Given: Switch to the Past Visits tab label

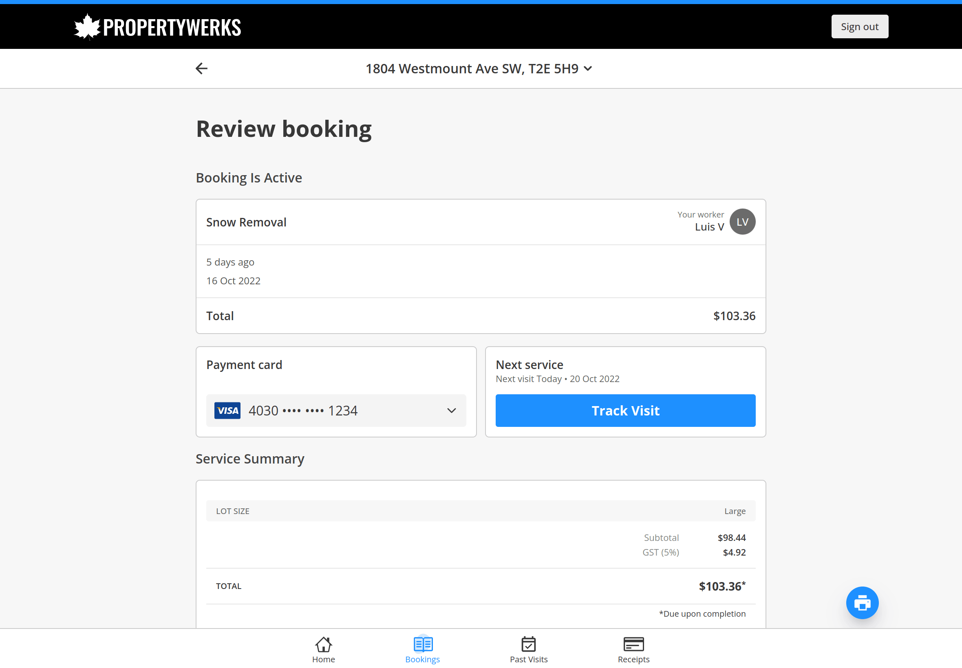Looking at the screenshot, I should pos(529,659).
